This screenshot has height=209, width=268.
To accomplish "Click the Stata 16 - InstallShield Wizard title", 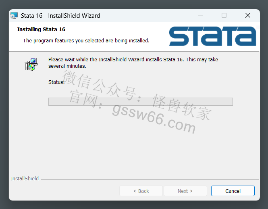I will pyautogui.click(x=60, y=16).
